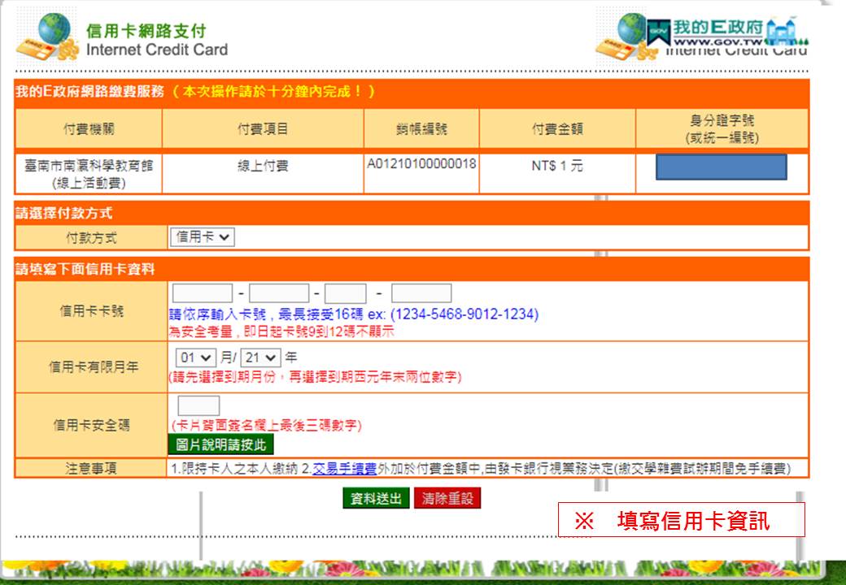Select the reconciliation number A01210100000018

tap(421, 164)
